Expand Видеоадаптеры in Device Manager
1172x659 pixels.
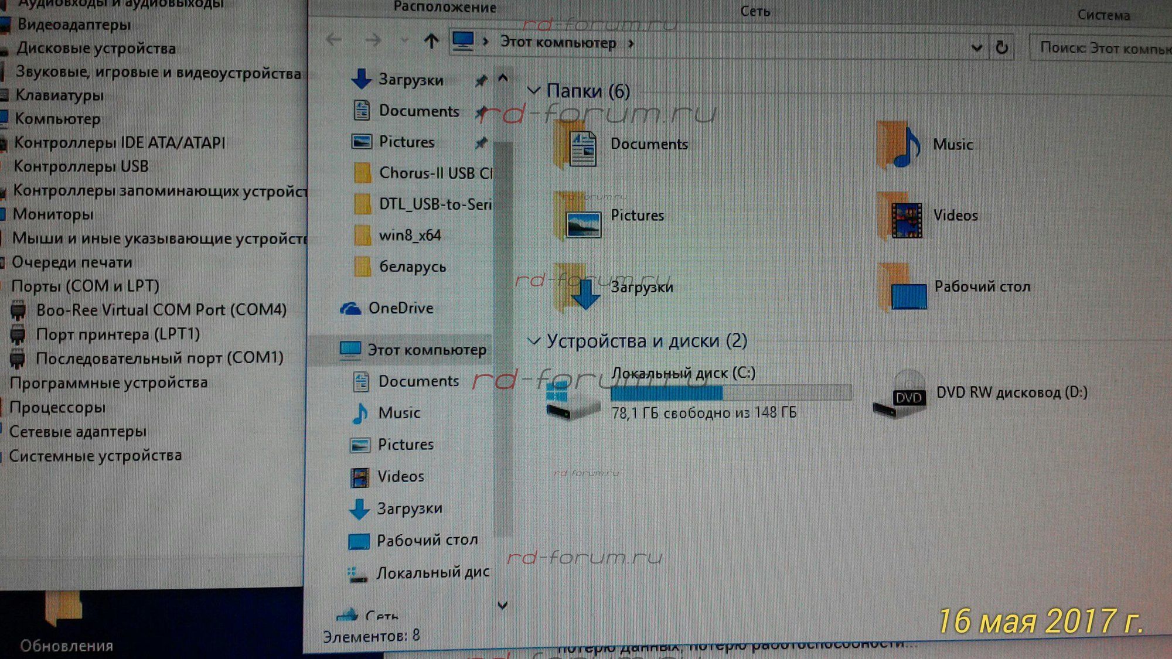74,25
